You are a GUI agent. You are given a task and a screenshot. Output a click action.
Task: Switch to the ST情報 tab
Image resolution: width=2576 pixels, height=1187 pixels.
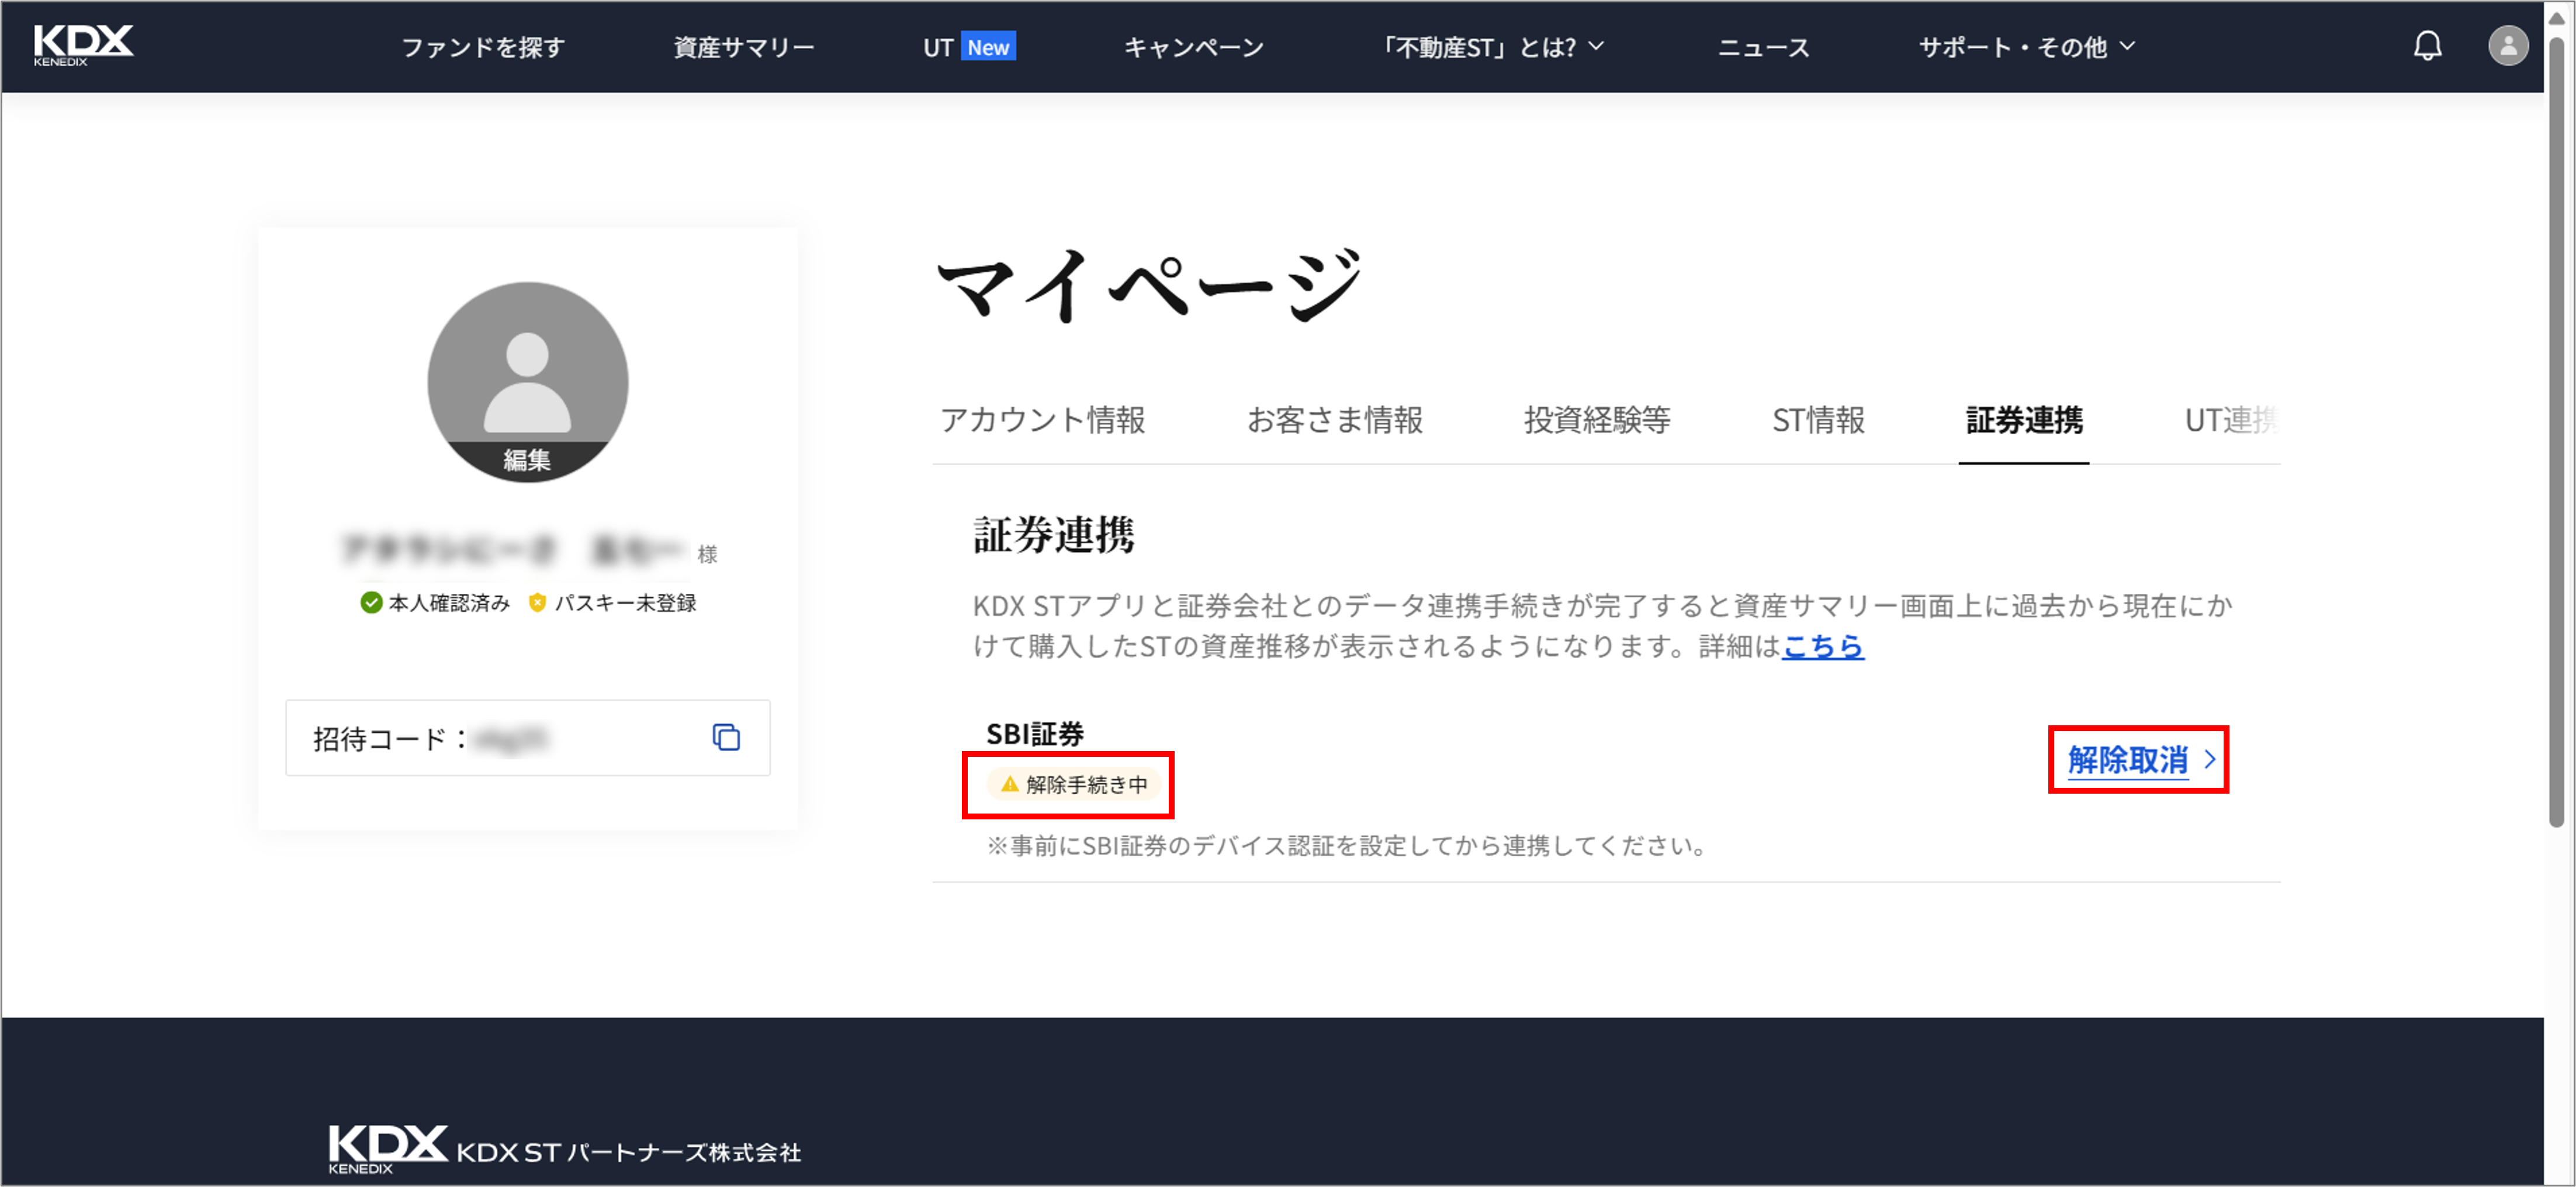click(x=1818, y=420)
